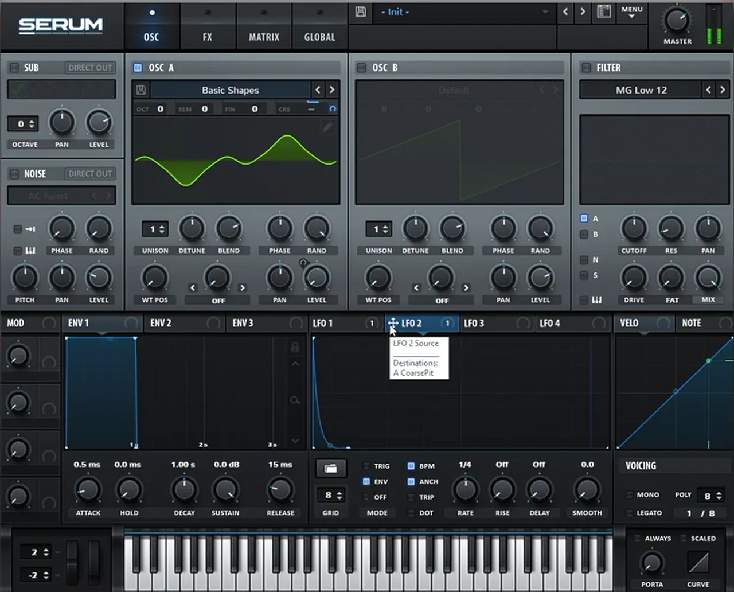This screenshot has height=592, width=734.
Task: Enable the FILTER section
Action: pos(586,68)
